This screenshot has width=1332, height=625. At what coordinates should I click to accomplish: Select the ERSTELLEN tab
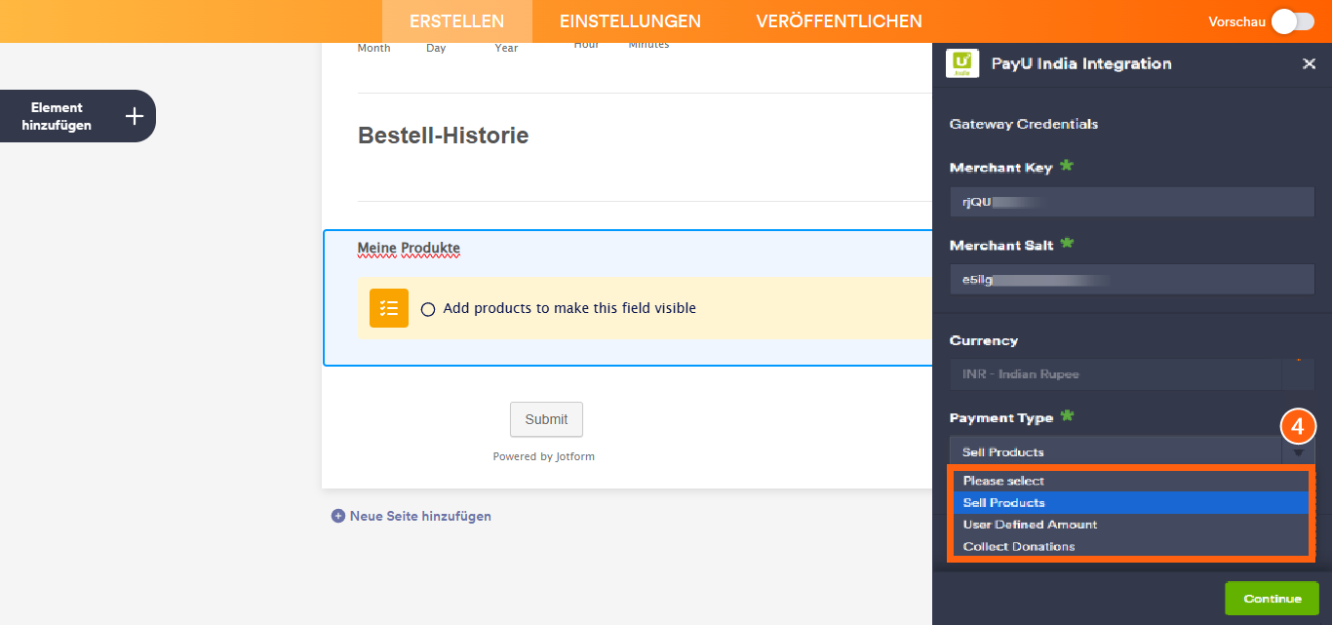(455, 20)
